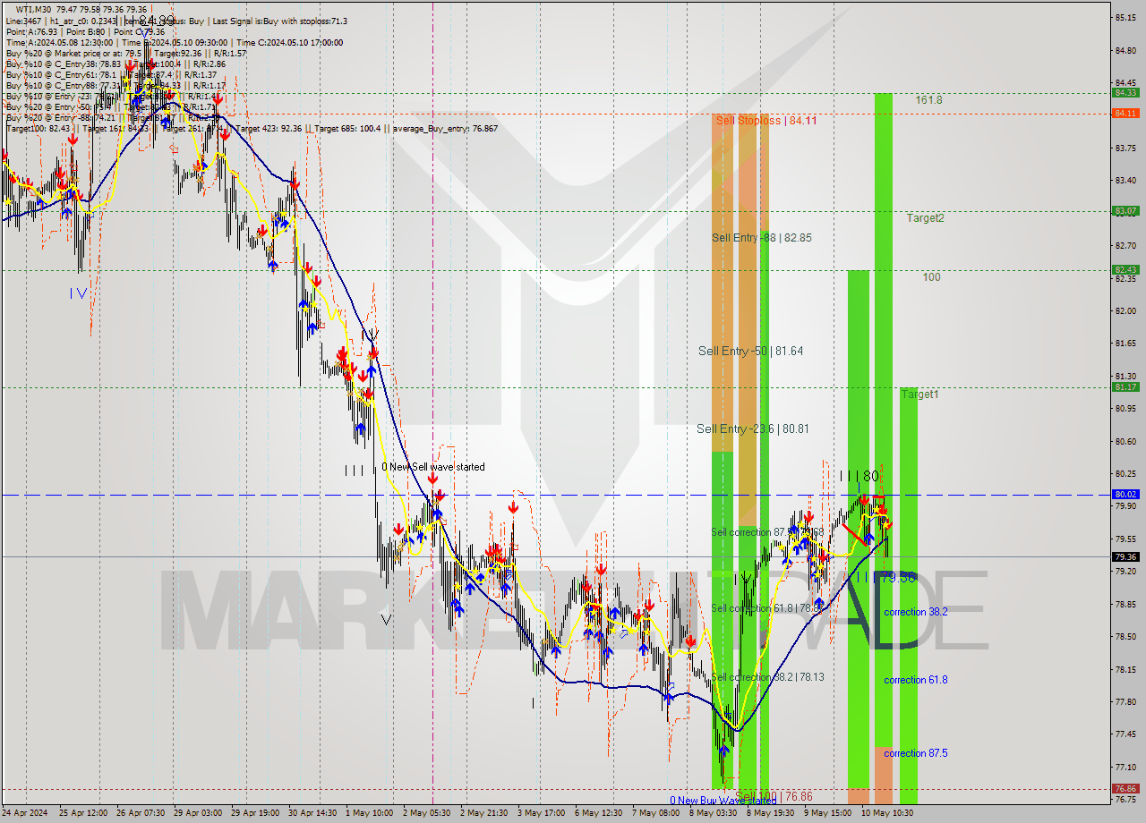Click the 'Sell 100 | 76.86' label
Viewport: 1146px width, 823px height.
coord(774,795)
